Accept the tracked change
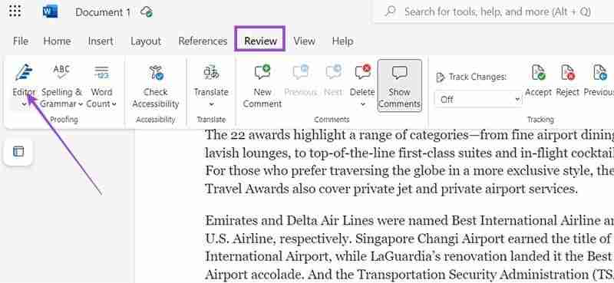Image resolution: width=614 pixels, height=283 pixels. [538, 81]
